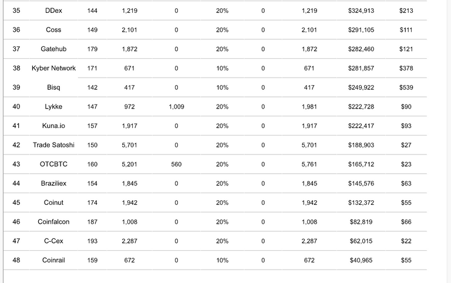This screenshot has width=451, height=283.
Task: Select the Trade Satoshi cell
Action: tap(53, 145)
